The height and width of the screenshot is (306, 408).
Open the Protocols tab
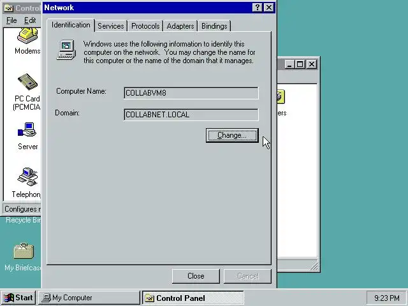point(145,26)
